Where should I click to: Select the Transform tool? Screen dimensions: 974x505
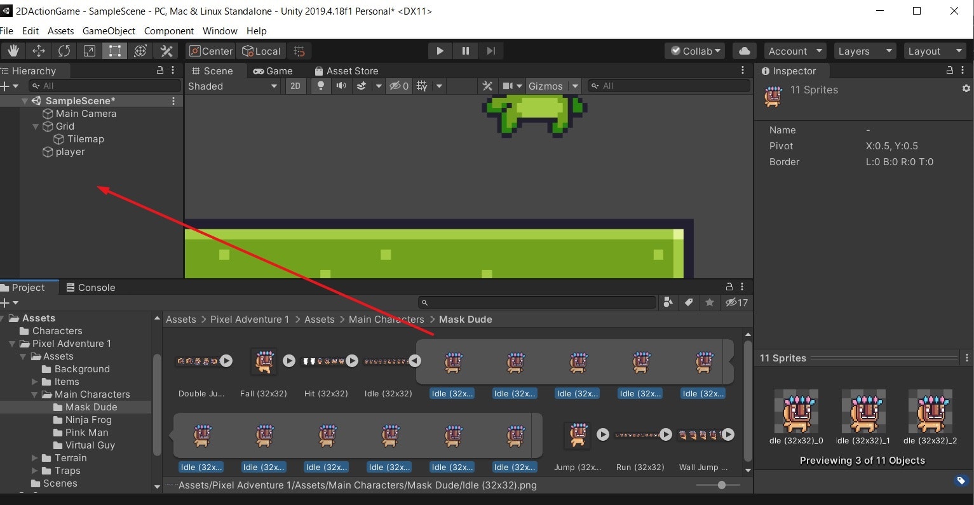(x=140, y=51)
